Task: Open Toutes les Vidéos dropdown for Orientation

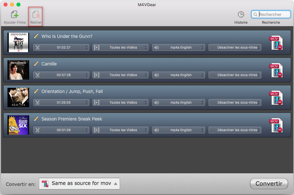Action: click(121, 103)
